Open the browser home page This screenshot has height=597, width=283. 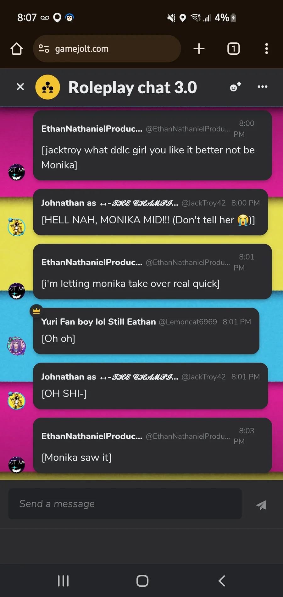[x=17, y=49]
